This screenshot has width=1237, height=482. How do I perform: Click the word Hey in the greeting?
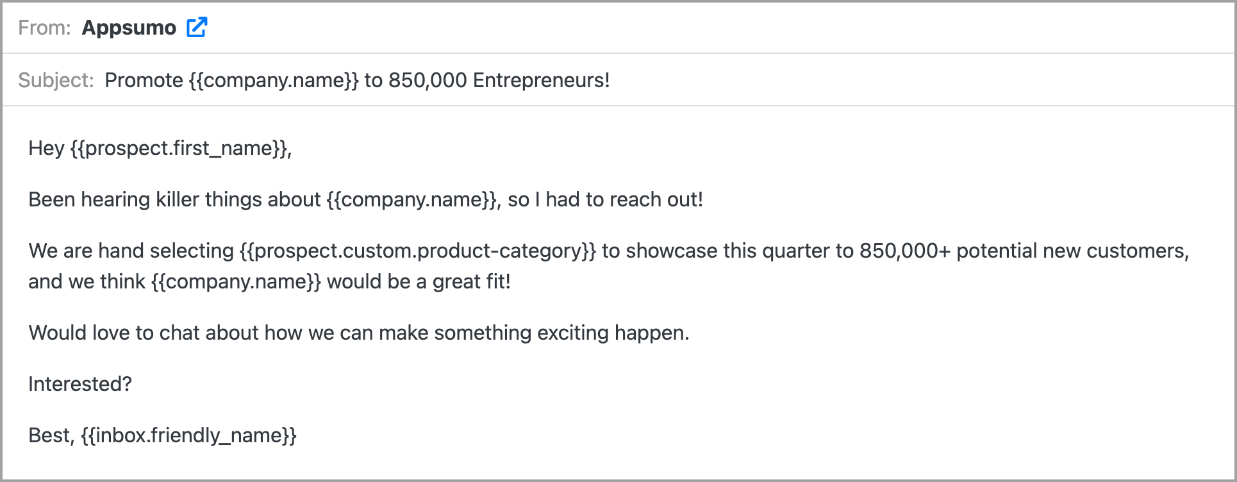pos(46,148)
